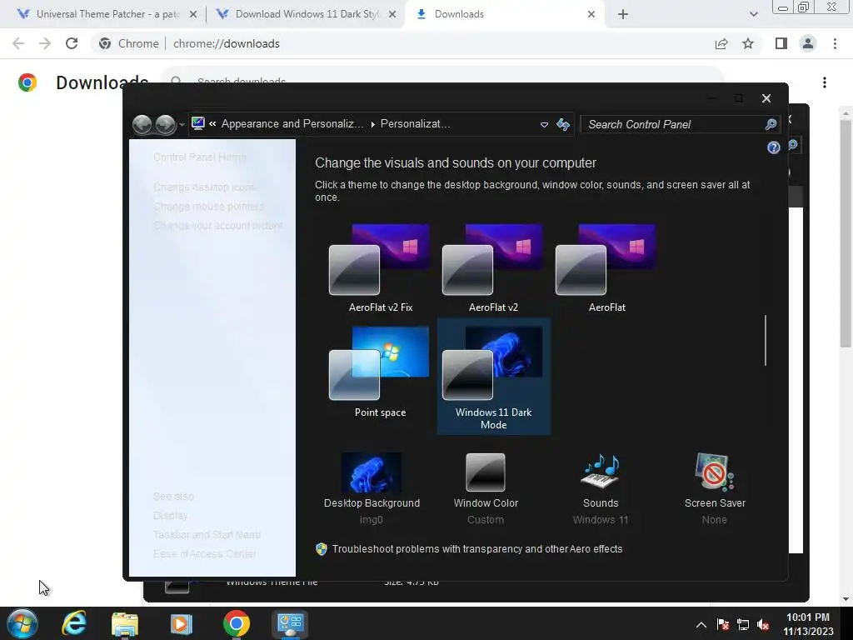Image resolution: width=853 pixels, height=640 pixels.
Task: Open the Sounds settings icon
Action: click(601, 472)
